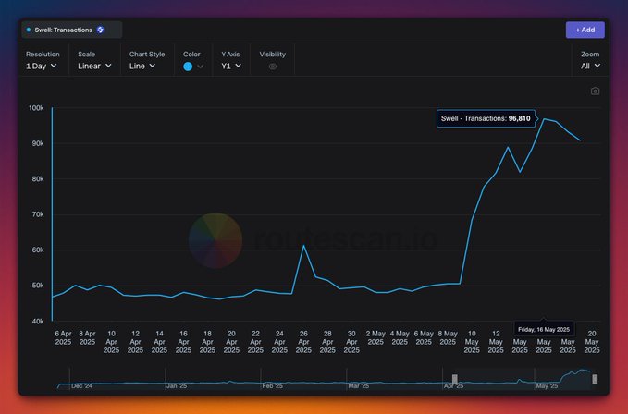Click the Mar '25 area in the navigator timeline
The height and width of the screenshot is (414, 628).
click(x=358, y=384)
